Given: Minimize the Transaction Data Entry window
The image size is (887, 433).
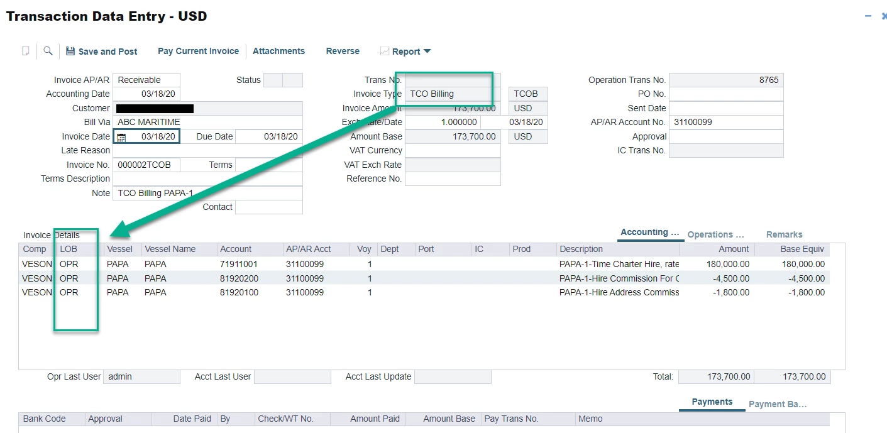Looking at the screenshot, I should 868,16.
